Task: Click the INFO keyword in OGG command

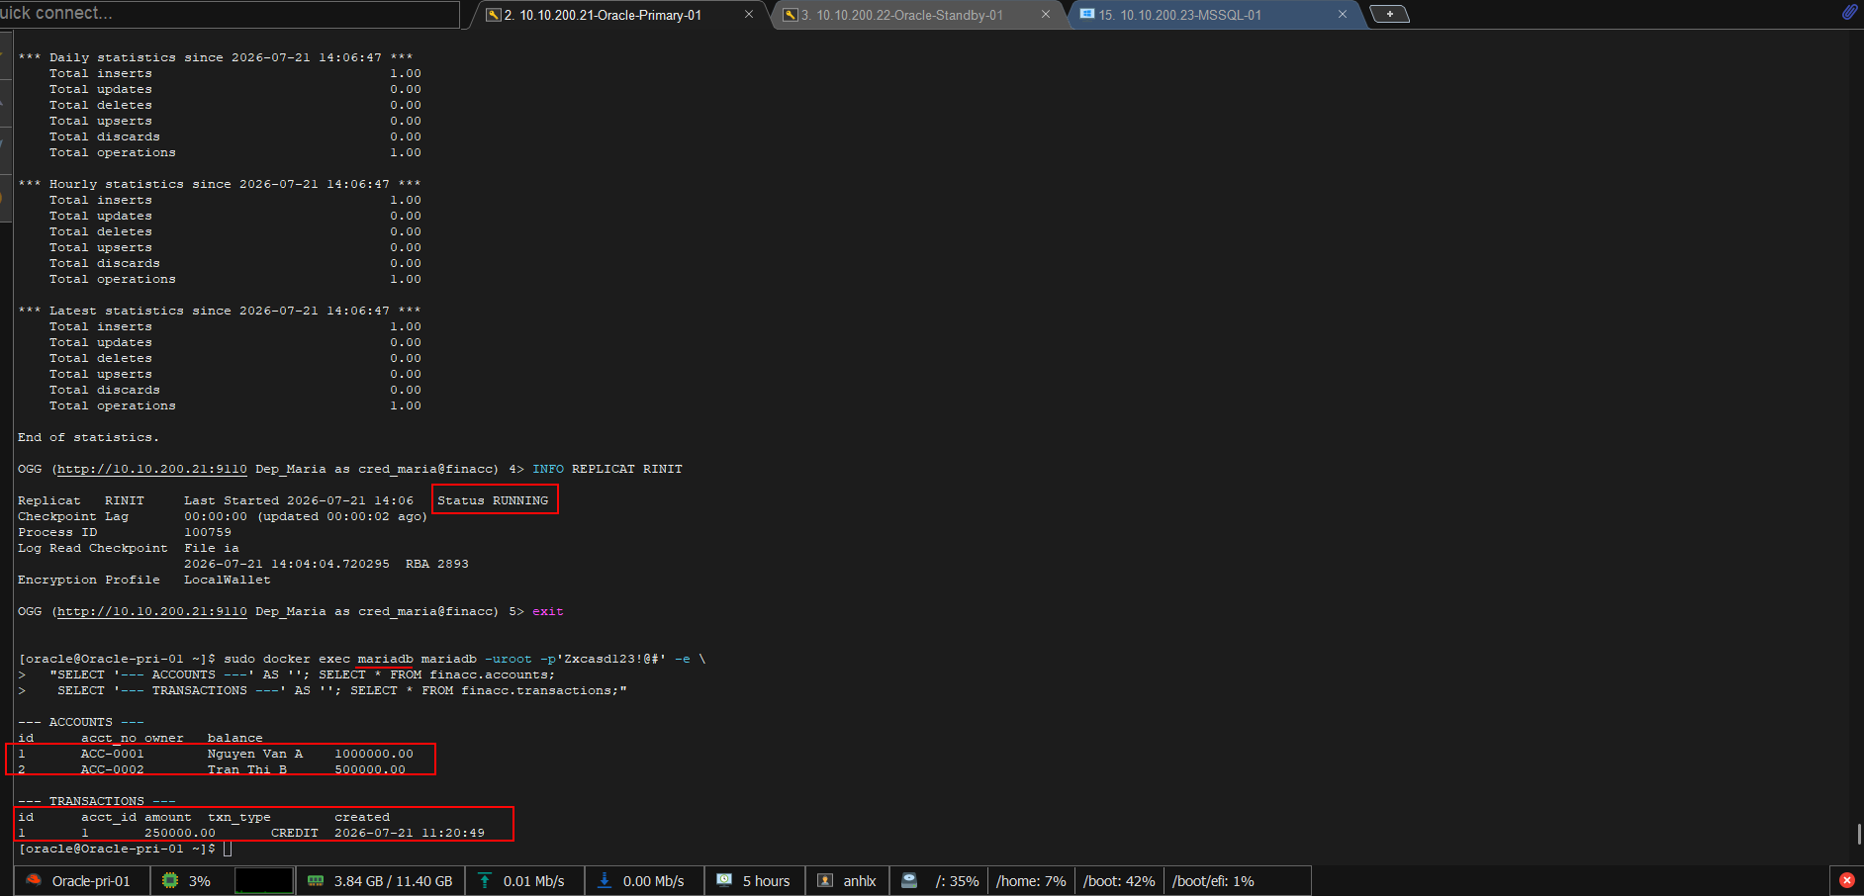Action: [x=548, y=469]
